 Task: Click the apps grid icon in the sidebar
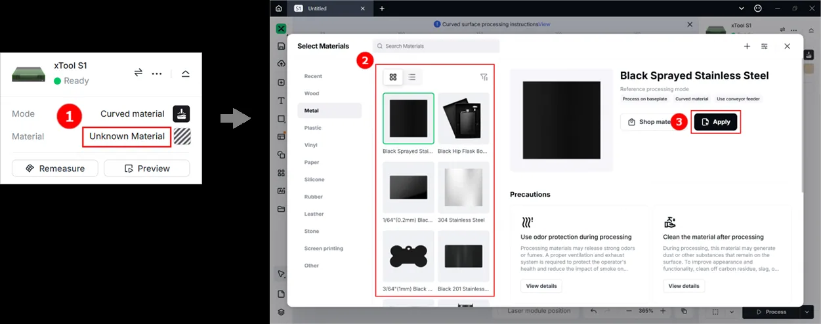pos(281,173)
